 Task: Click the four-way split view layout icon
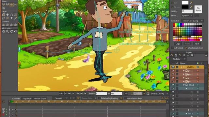coord(140,94)
